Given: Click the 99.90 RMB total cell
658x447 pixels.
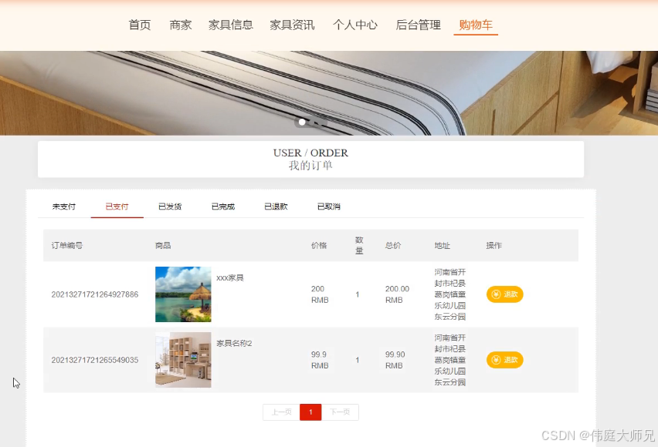Looking at the screenshot, I should pyautogui.click(x=395, y=360).
